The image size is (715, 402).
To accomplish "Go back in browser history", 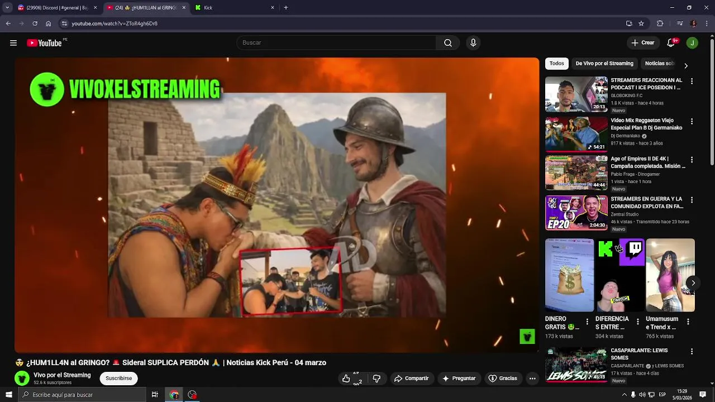I will [8, 23].
